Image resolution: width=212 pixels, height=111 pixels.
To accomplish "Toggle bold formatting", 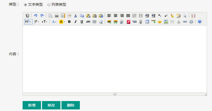I will (x=69, y=21).
